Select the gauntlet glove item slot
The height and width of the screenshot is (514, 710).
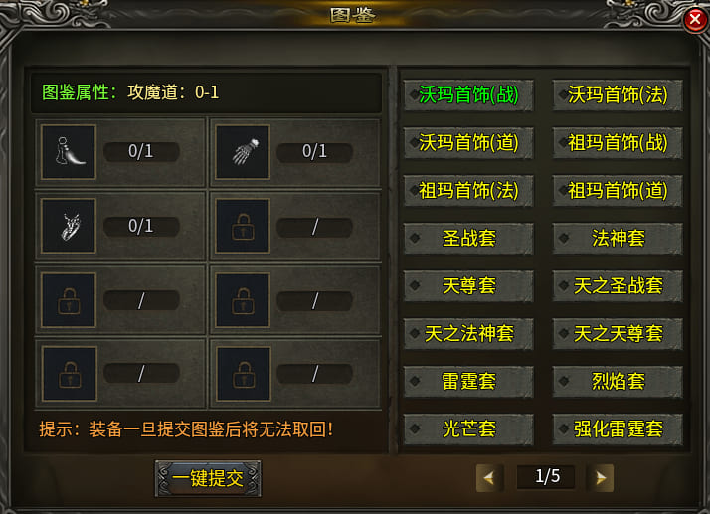pos(243,152)
